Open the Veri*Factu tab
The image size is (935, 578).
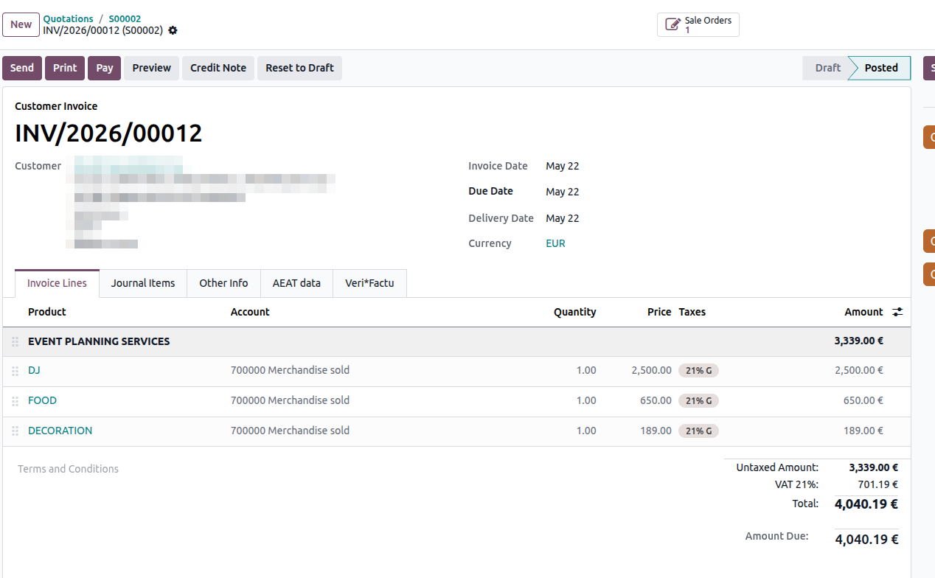tap(369, 283)
